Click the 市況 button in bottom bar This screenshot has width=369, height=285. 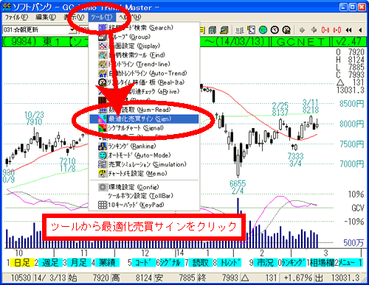(x=265, y=263)
